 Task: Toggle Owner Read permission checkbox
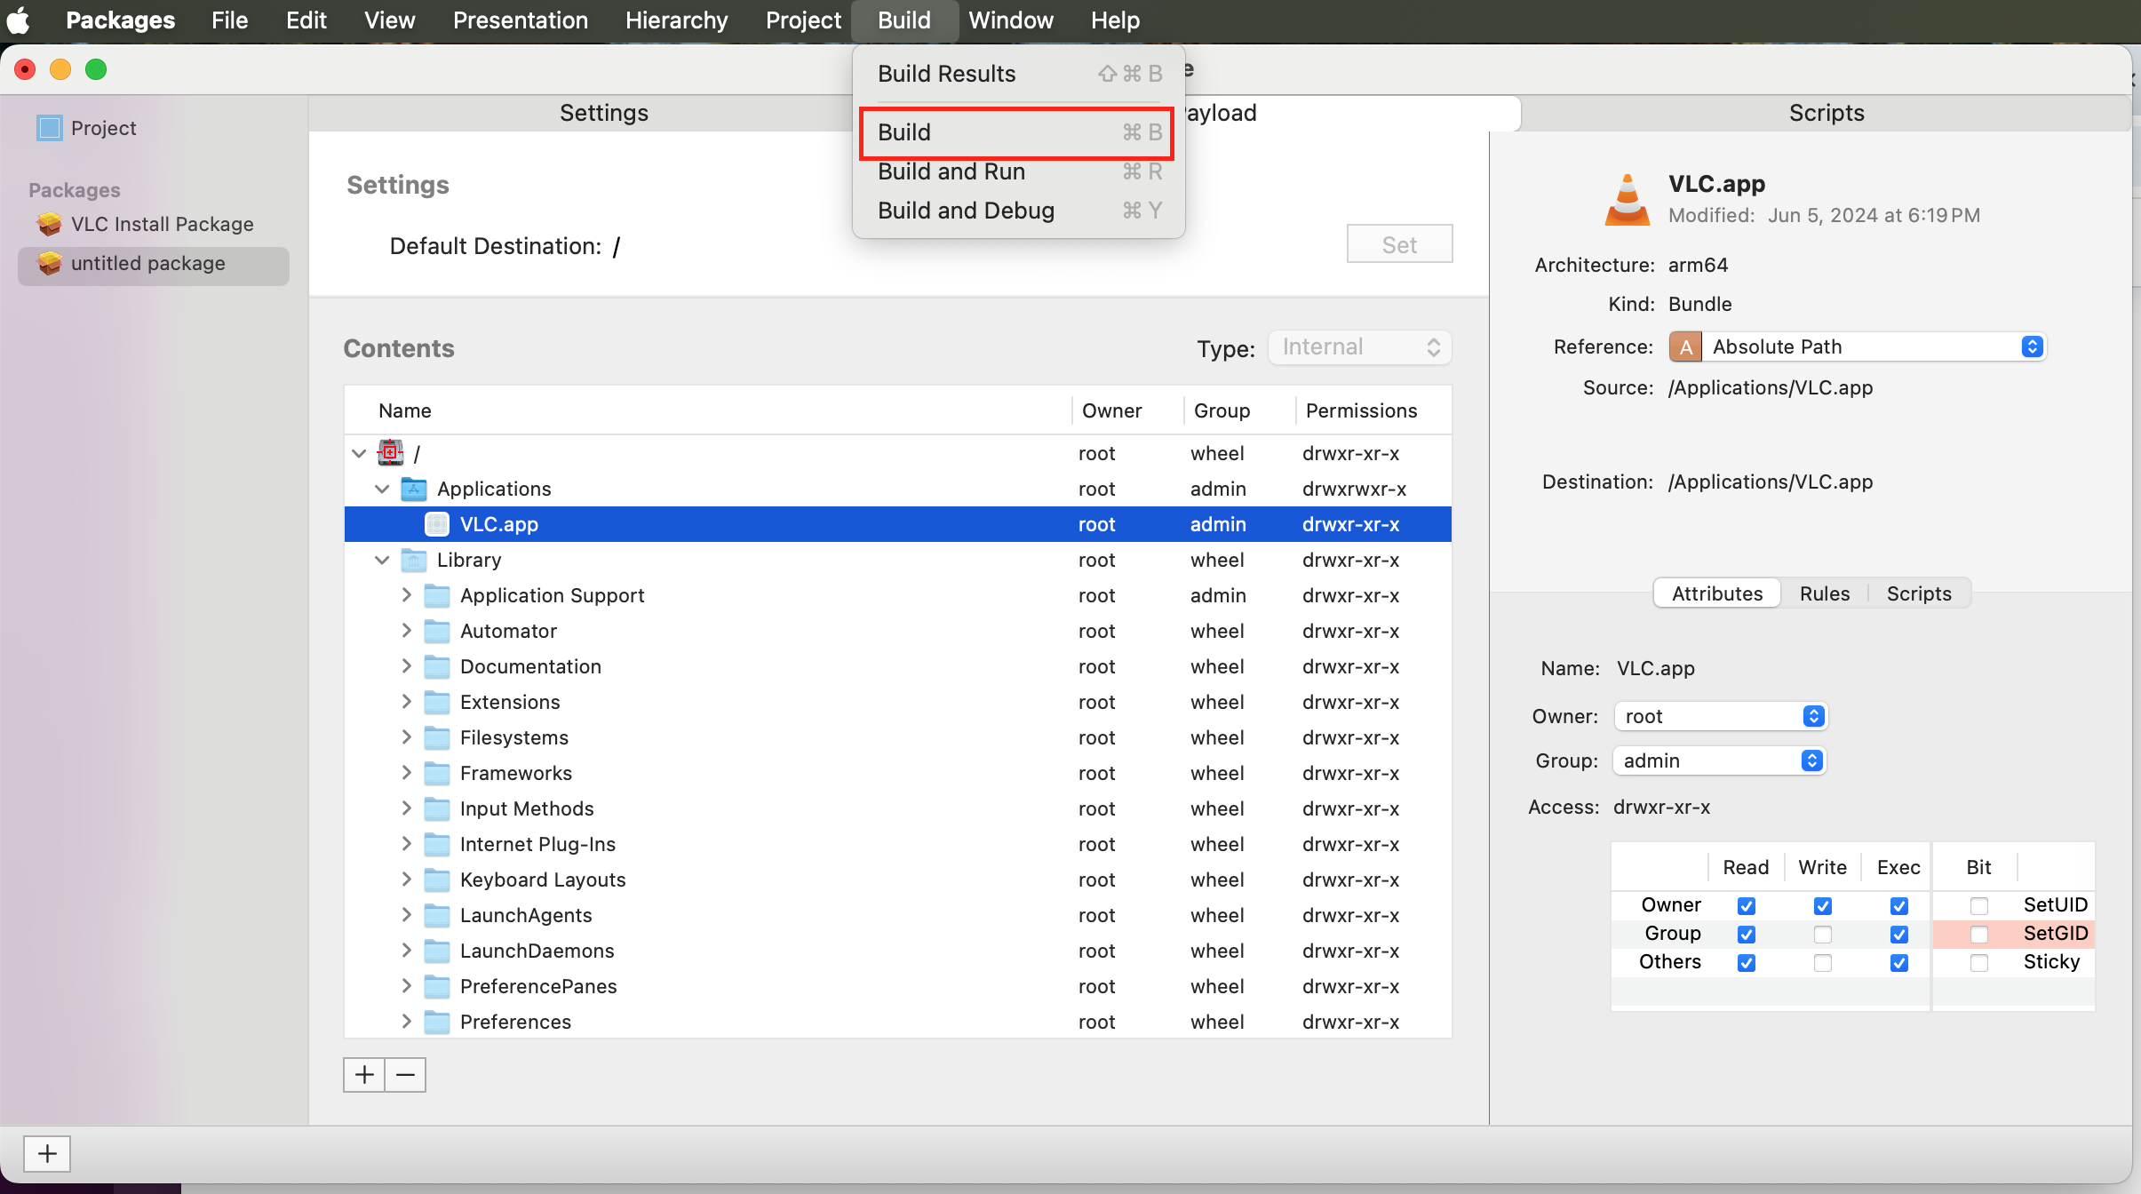1747,905
